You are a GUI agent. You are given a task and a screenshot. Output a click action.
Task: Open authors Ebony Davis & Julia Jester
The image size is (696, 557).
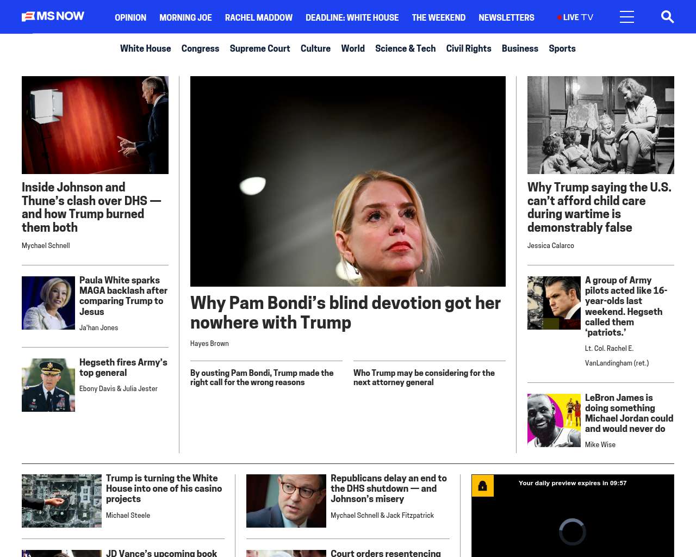coord(119,389)
